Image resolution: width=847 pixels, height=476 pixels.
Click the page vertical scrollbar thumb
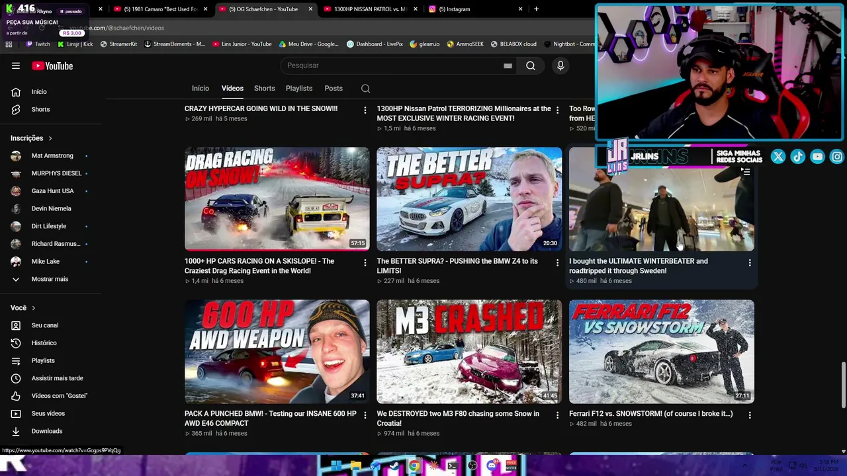tap(843, 385)
